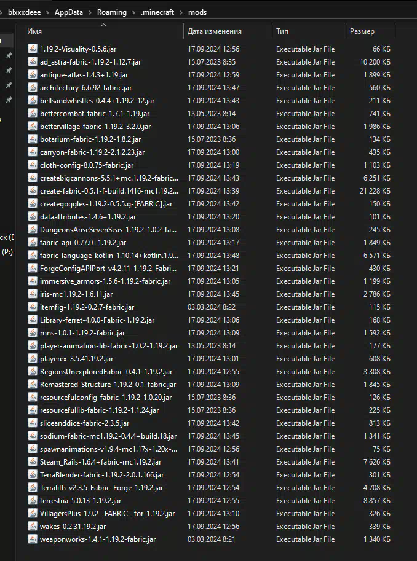Expand chevron after blxxxdeee in breadcrumb
The image size is (417, 561).
(48, 12)
